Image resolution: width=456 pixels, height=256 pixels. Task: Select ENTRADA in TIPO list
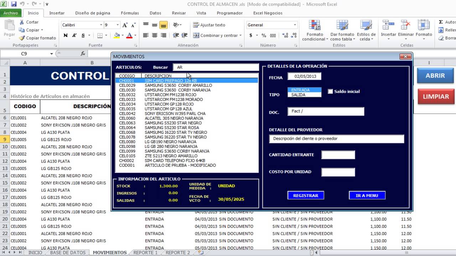pyautogui.click(x=304, y=90)
